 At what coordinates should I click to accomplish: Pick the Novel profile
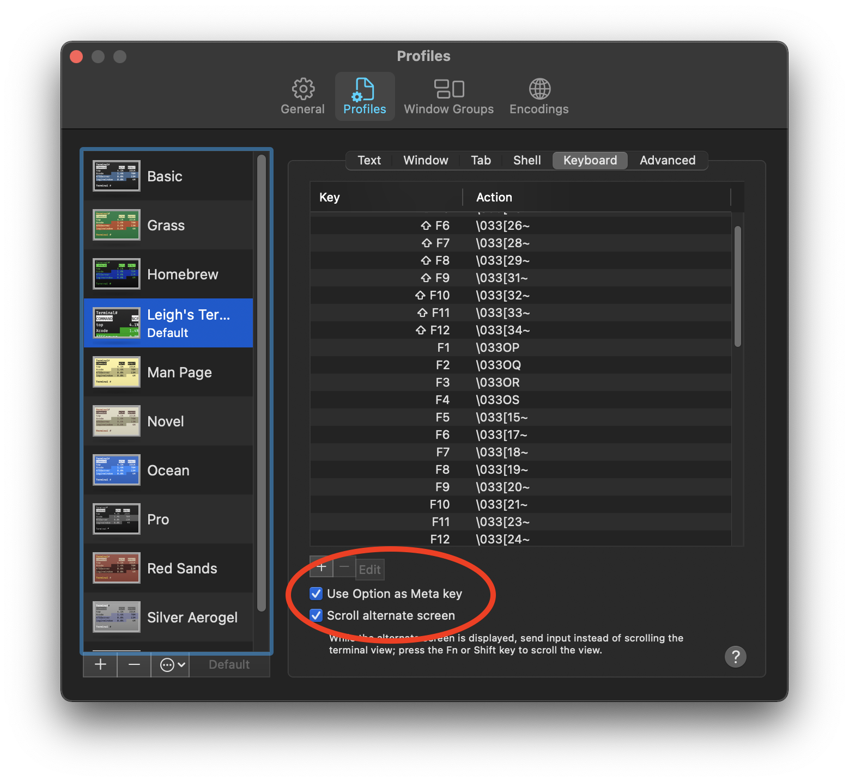(168, 421)
